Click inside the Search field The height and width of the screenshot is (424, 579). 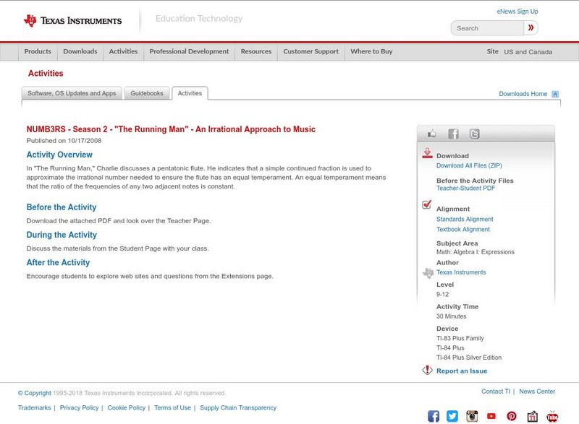487,28
